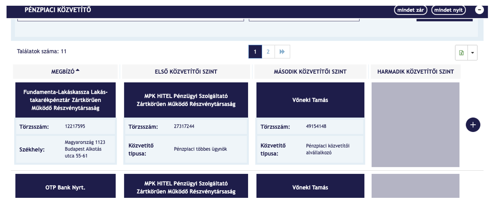Click the Excel export icon
Viewport: 493px width, 210px height.
(x=461, y=53)
